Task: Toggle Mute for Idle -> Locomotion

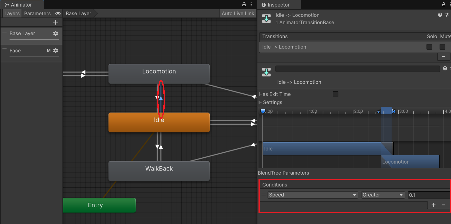Action: 442,47
